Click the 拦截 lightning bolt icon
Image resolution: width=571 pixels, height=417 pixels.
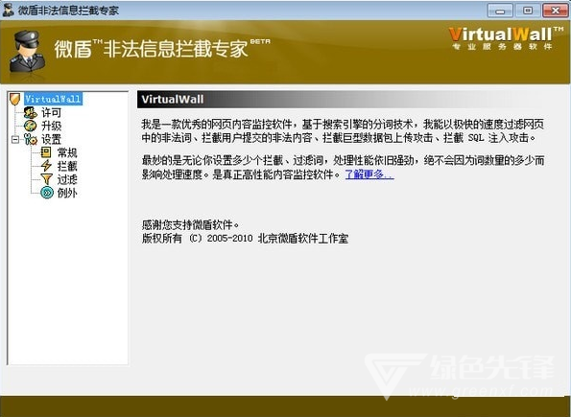tap(46, 166)
